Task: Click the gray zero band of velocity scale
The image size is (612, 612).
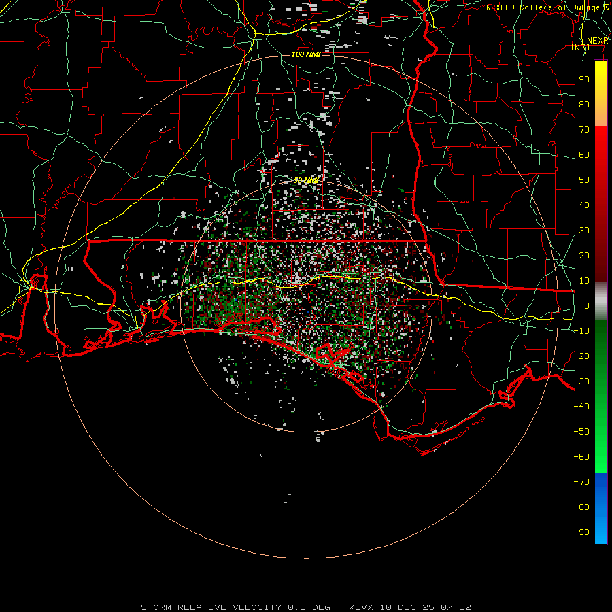Action: [600, 301]
